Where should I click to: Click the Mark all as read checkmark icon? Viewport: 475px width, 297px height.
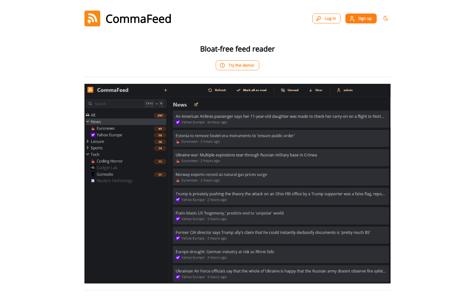(238, 90)
